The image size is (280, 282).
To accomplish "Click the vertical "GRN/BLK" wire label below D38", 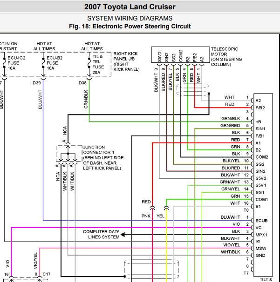I will (86, 99).
